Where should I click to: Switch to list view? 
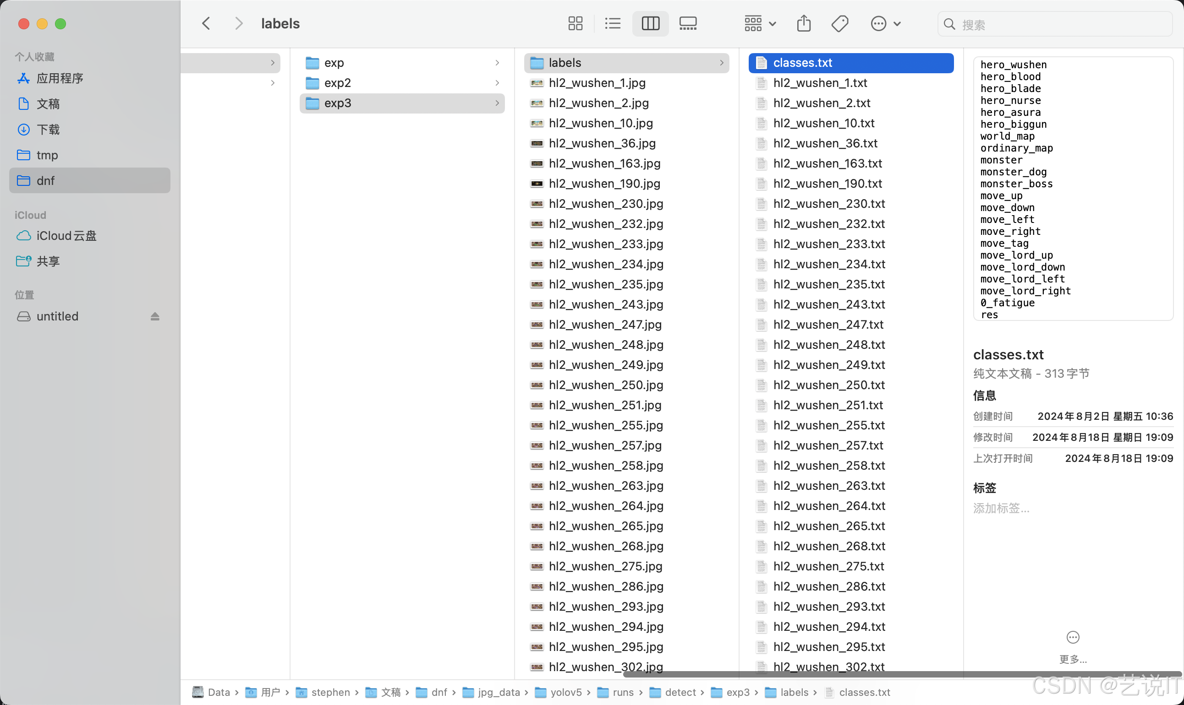tap(613, 23)
